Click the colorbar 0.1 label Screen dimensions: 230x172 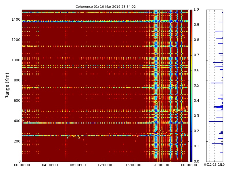(196, 146)
